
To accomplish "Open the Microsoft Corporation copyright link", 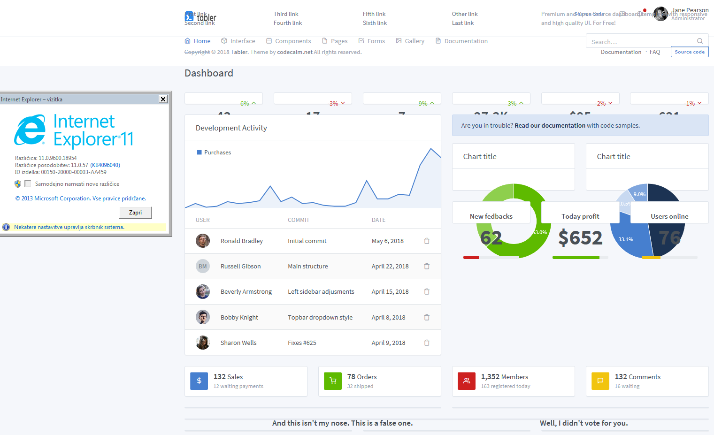I will click(x=81, y=198).
